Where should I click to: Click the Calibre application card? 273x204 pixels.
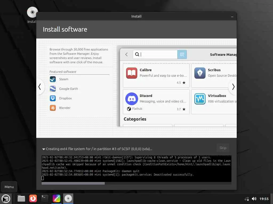tap(156, 76)
